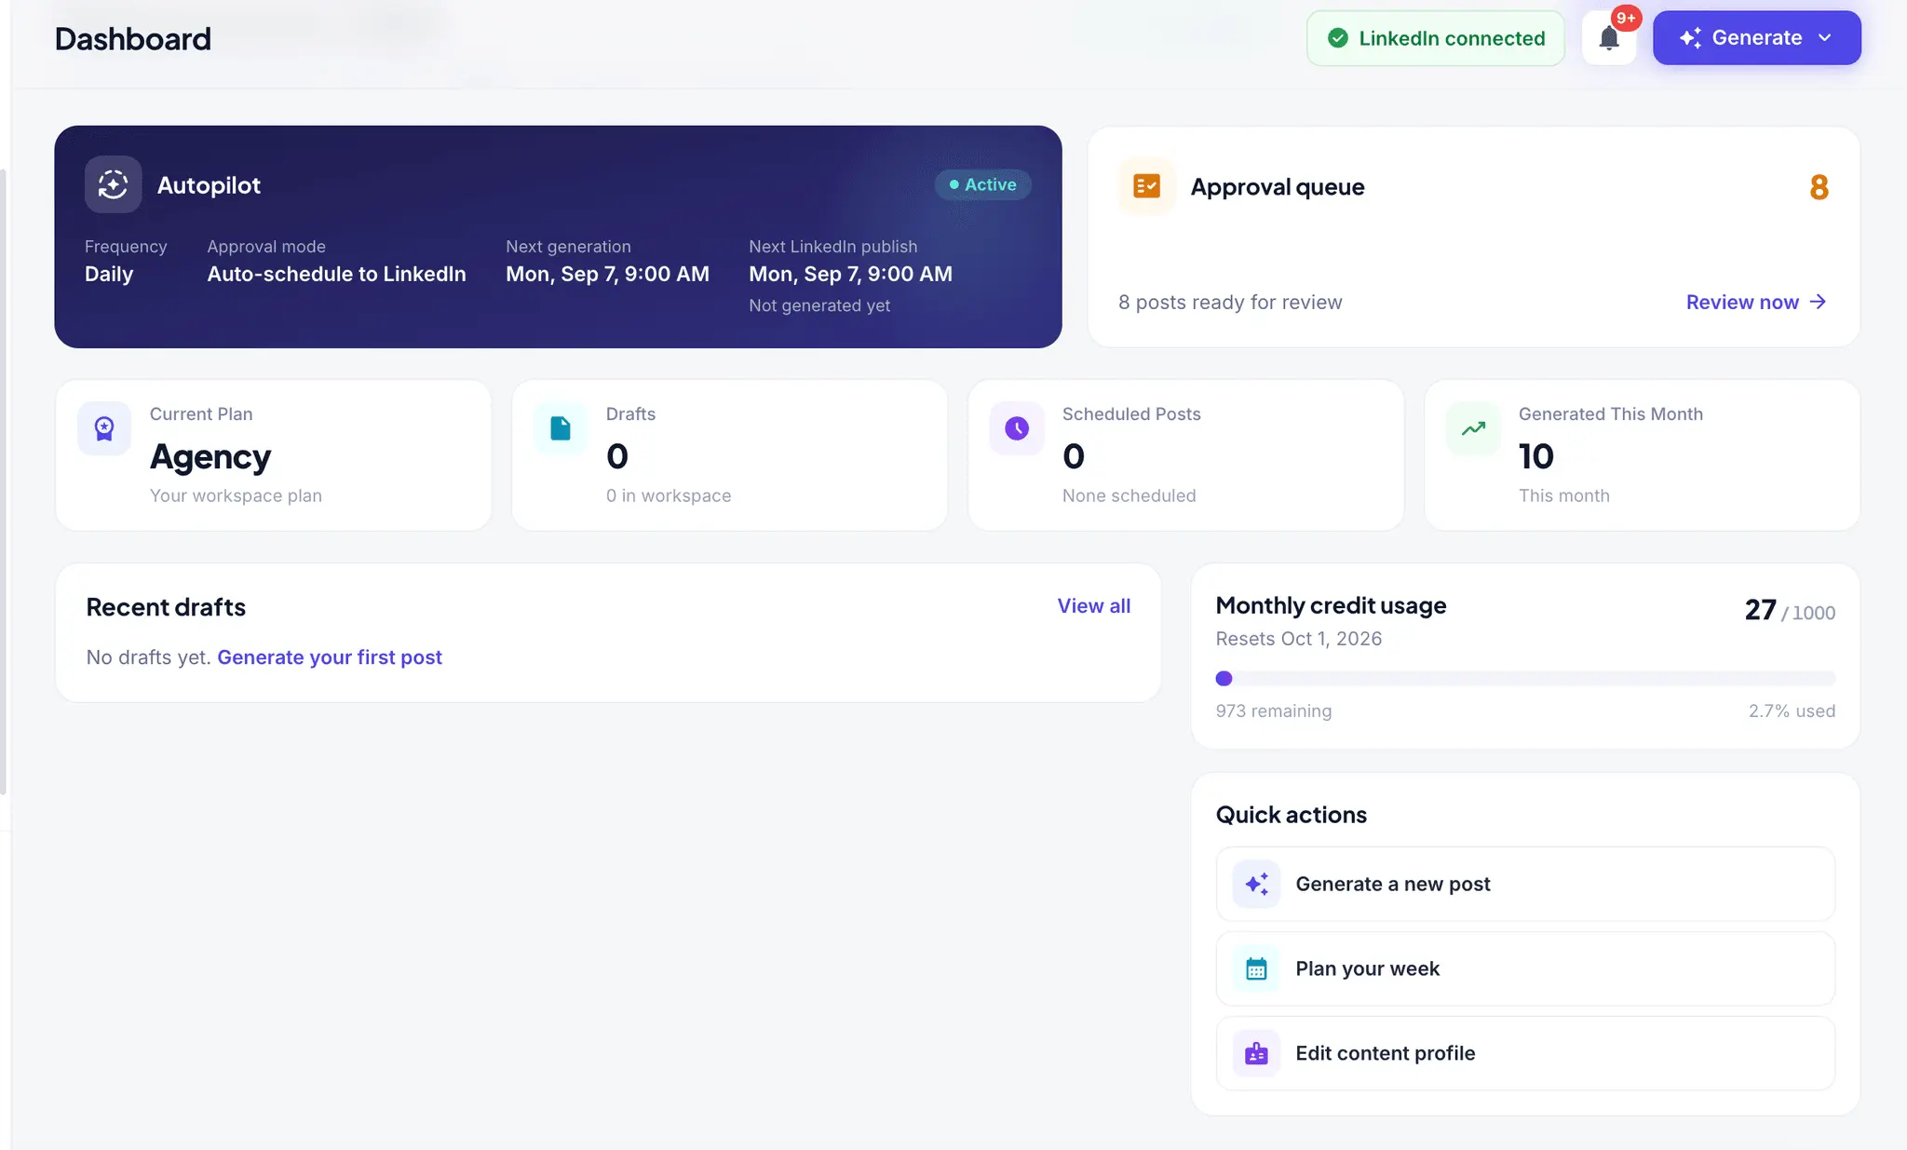Click the sparkle icon beside Generate a new post

tap(1256, 884)
